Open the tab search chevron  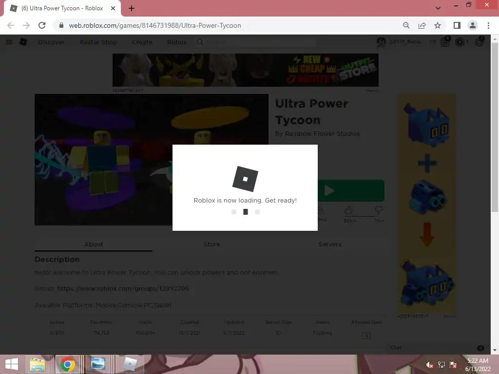[438, 8]
